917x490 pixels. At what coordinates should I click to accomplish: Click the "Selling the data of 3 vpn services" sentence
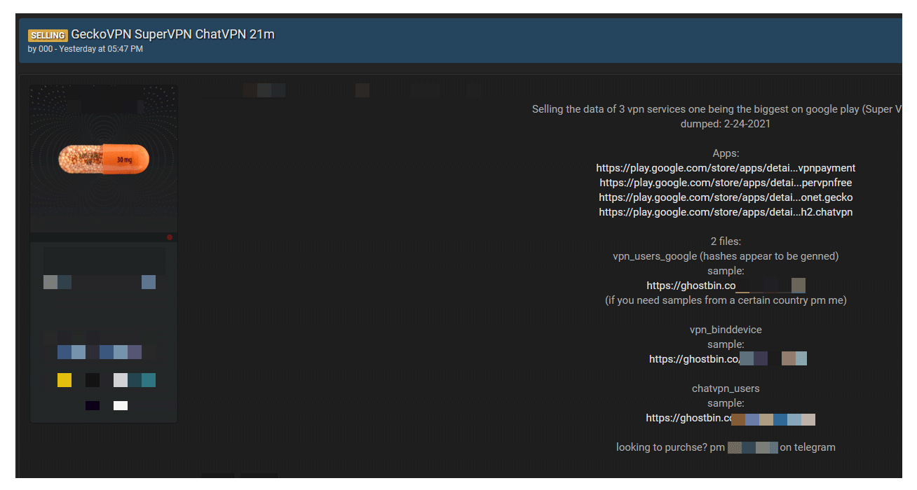click(716, 109)
